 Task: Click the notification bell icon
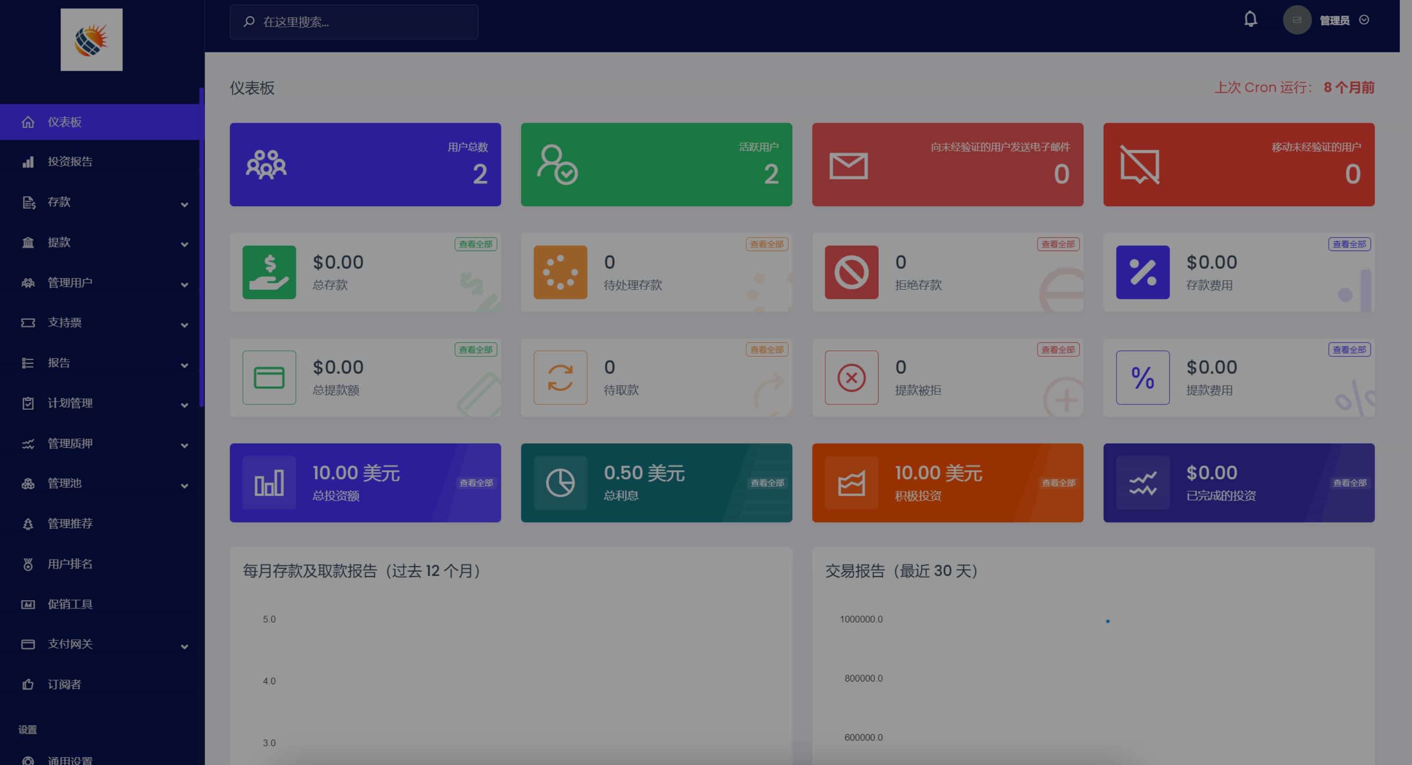tap(1251, 20)
